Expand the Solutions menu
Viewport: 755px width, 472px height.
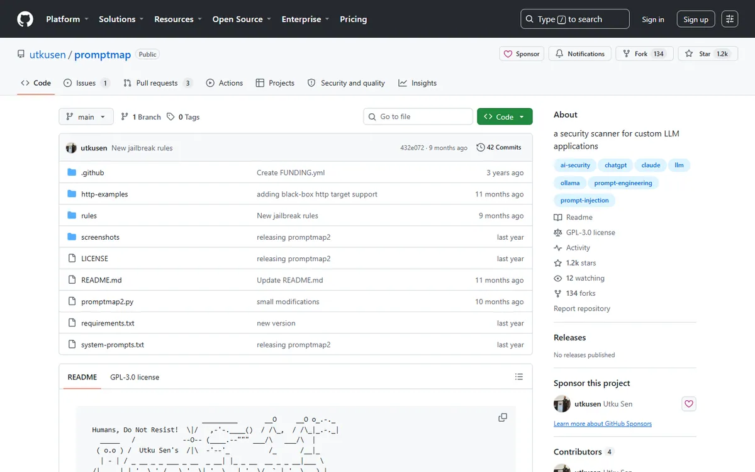coord(121,19)
